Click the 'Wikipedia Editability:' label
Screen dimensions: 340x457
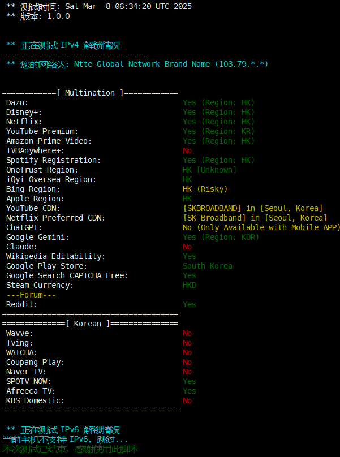(x=55, y=256)
